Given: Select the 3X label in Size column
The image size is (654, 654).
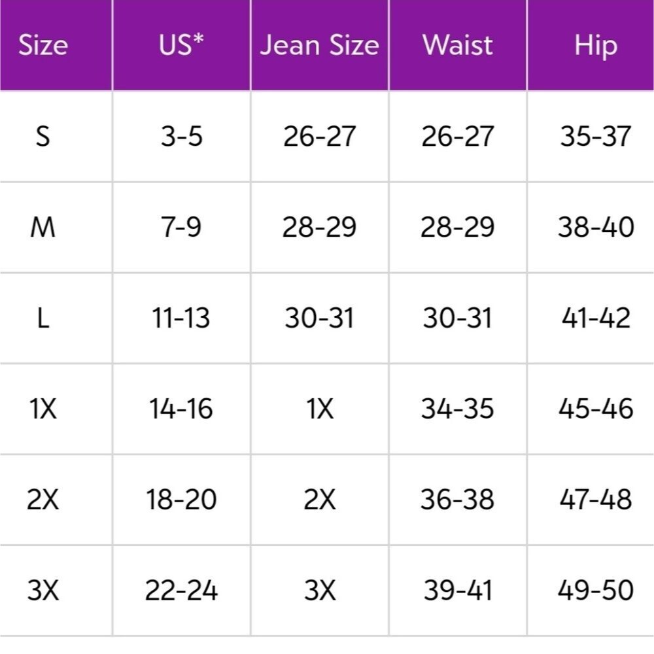Looking at the screenshot, I should pos(43,590).
